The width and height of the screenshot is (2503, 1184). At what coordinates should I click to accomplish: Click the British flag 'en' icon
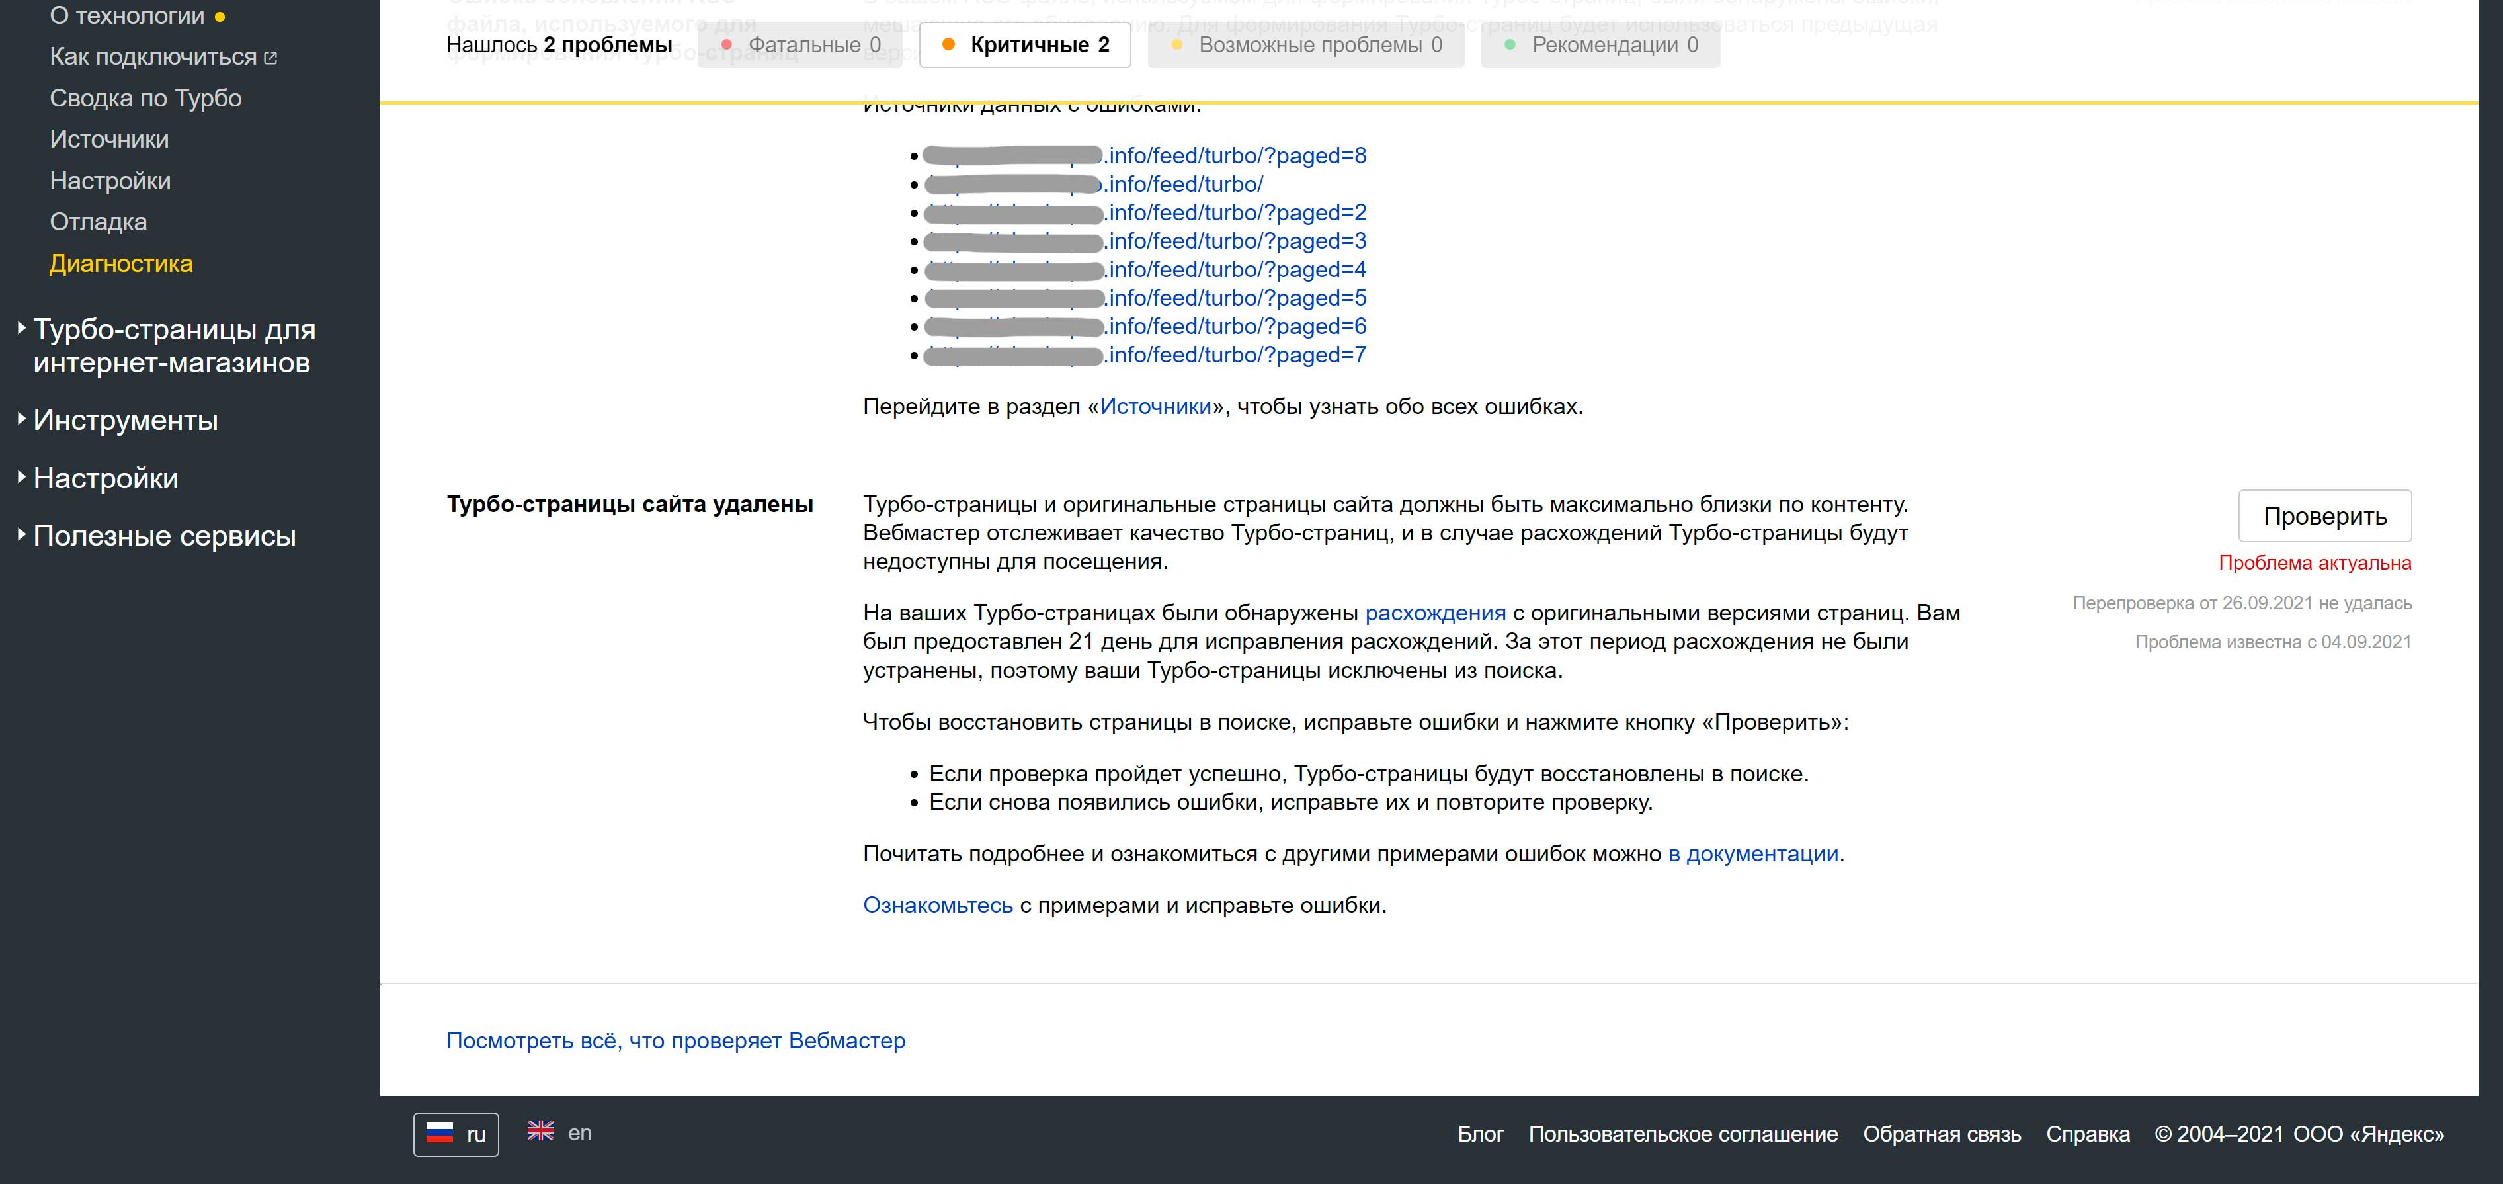[541, 1132]
